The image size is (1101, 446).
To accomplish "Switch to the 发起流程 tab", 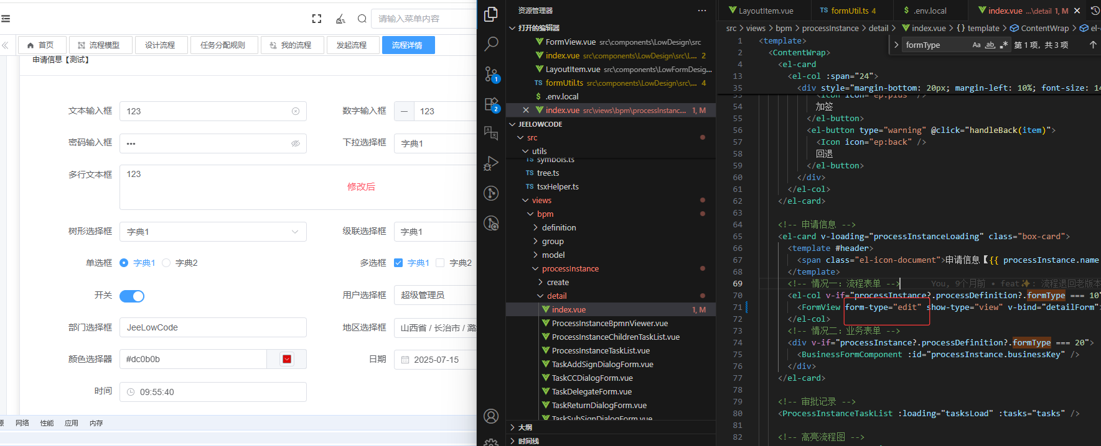I will [x=352, y=45].
